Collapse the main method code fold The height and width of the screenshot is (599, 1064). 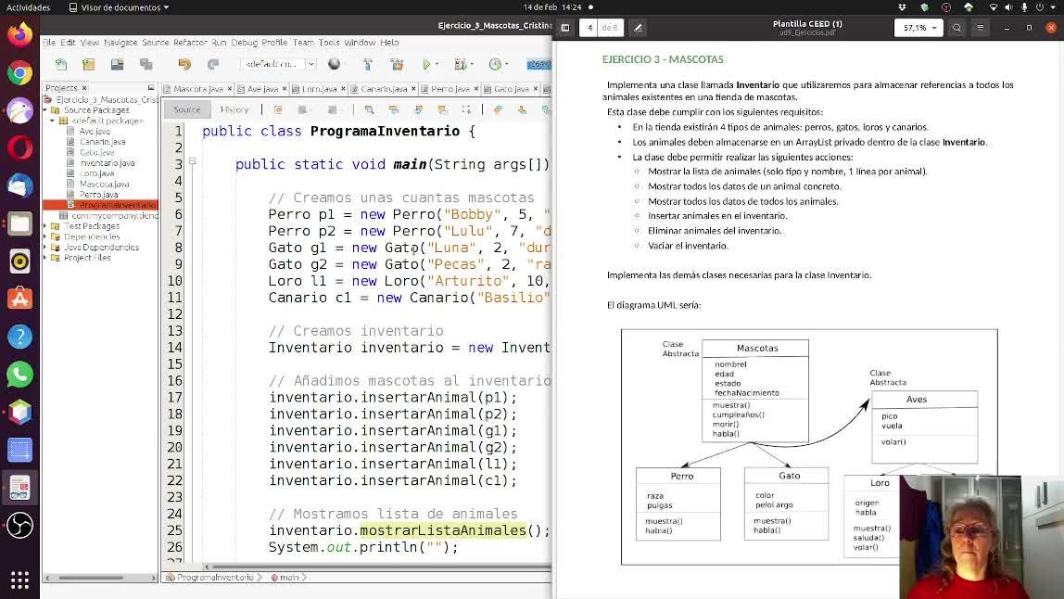coord(192,161)
